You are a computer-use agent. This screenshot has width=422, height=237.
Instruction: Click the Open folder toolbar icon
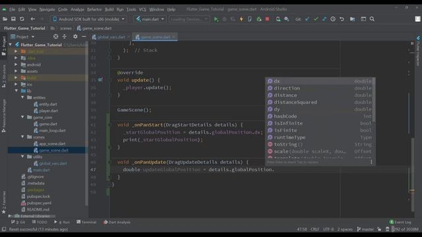pos(5,19)
